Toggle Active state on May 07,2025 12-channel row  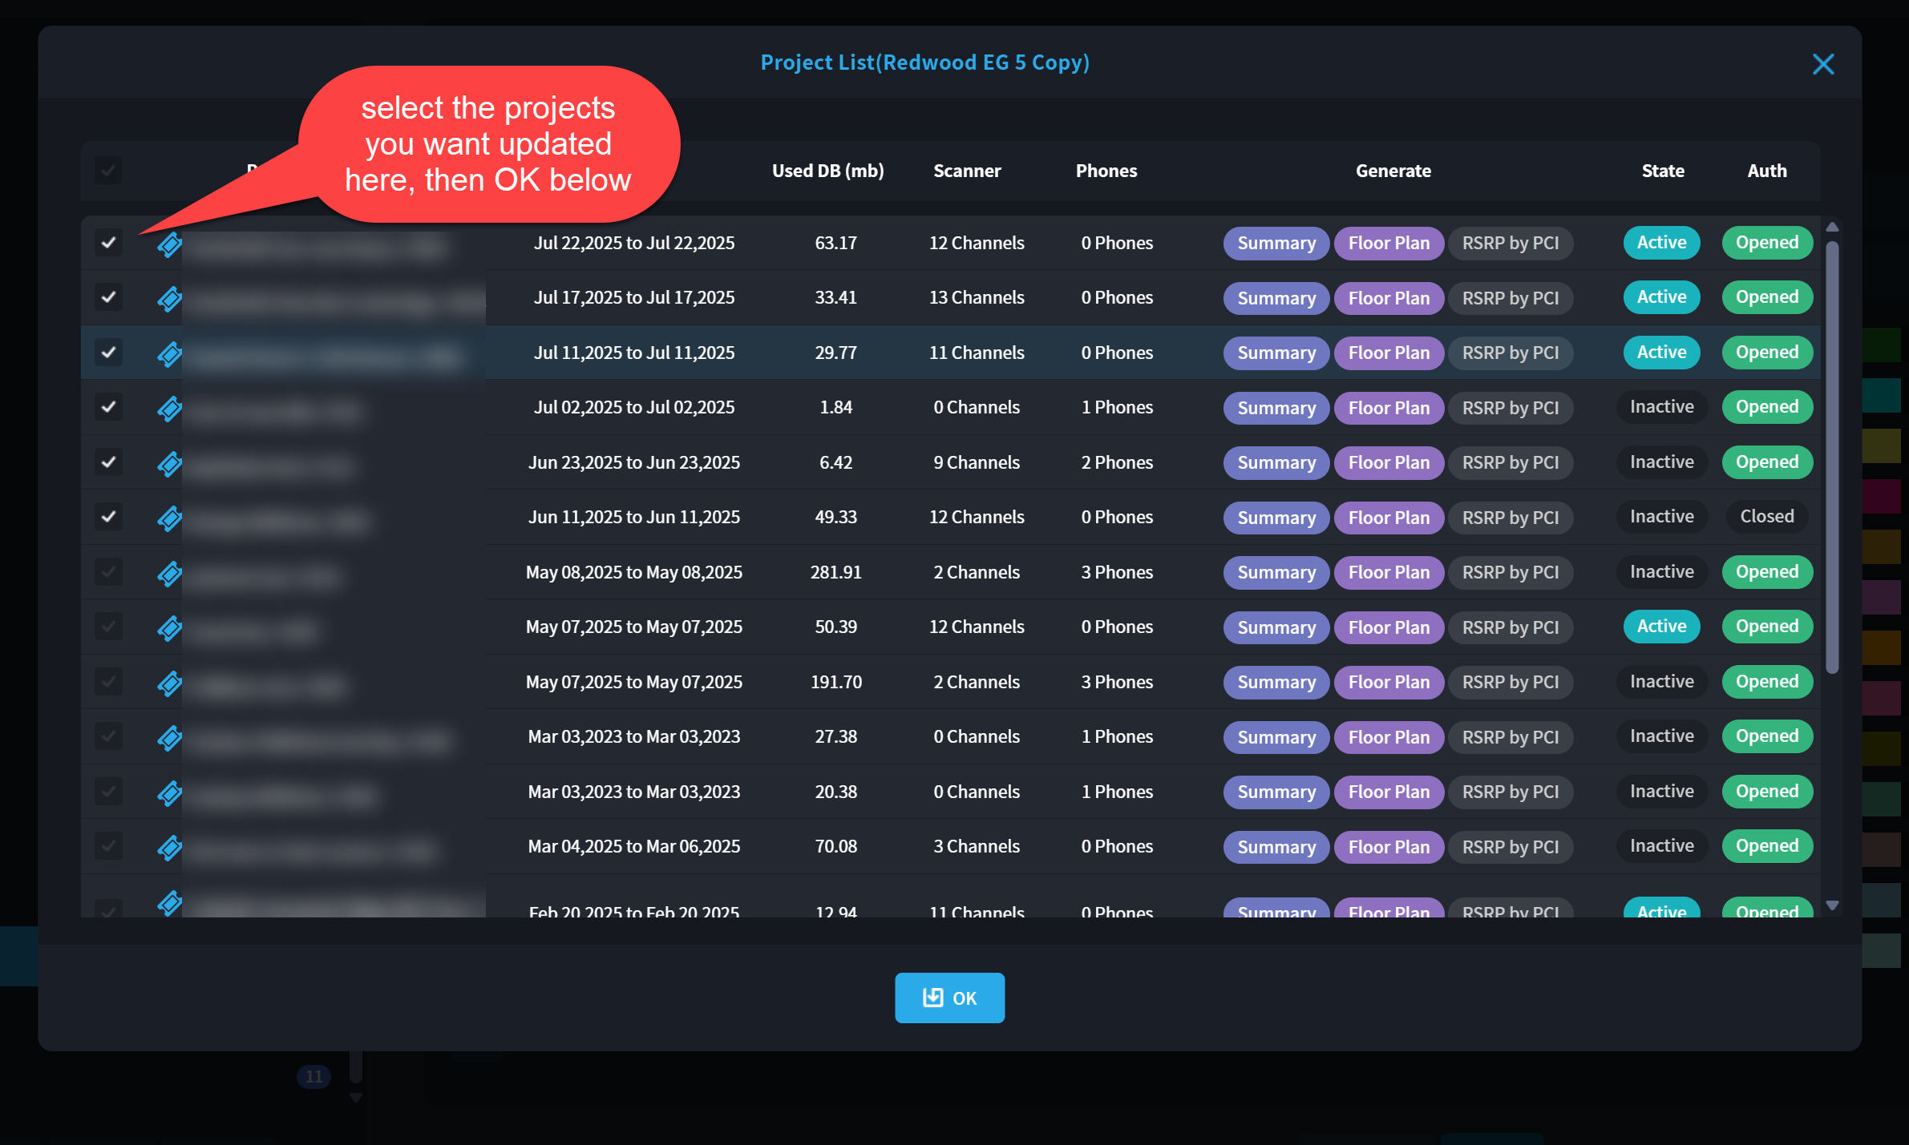pyautogui.click(x=1660, y=627)
